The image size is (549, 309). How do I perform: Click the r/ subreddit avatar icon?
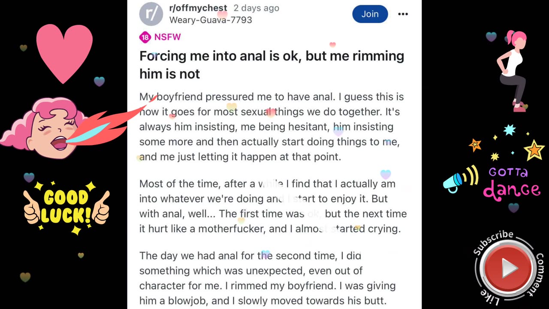click(151, 14)
